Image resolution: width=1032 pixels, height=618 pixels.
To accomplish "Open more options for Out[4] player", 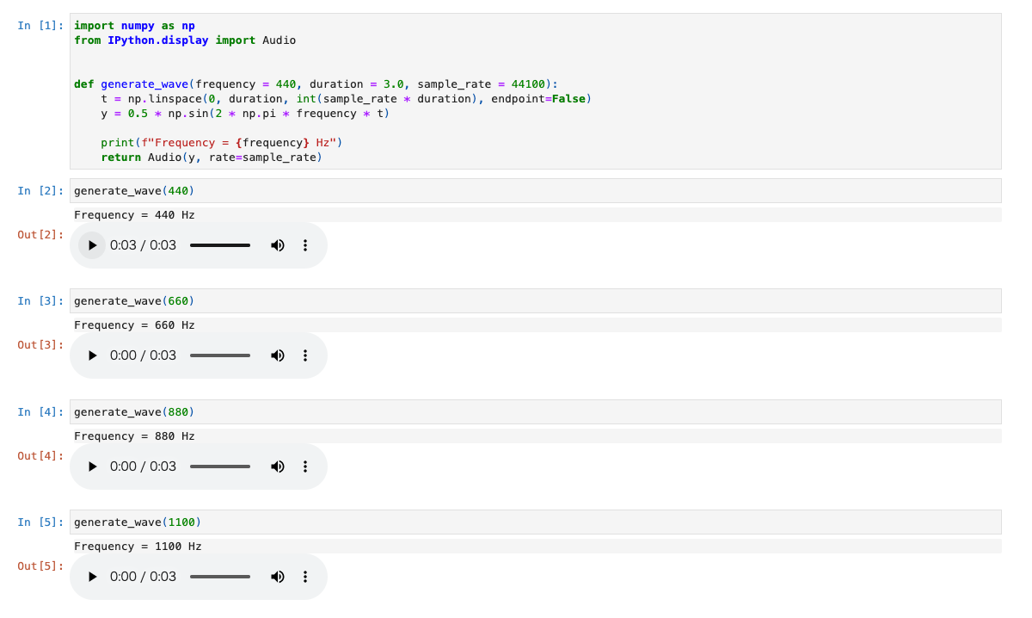I will 305,467.
